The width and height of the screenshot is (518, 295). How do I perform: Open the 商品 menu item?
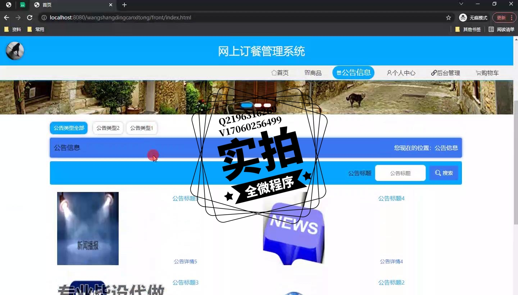tap(313, 73)
